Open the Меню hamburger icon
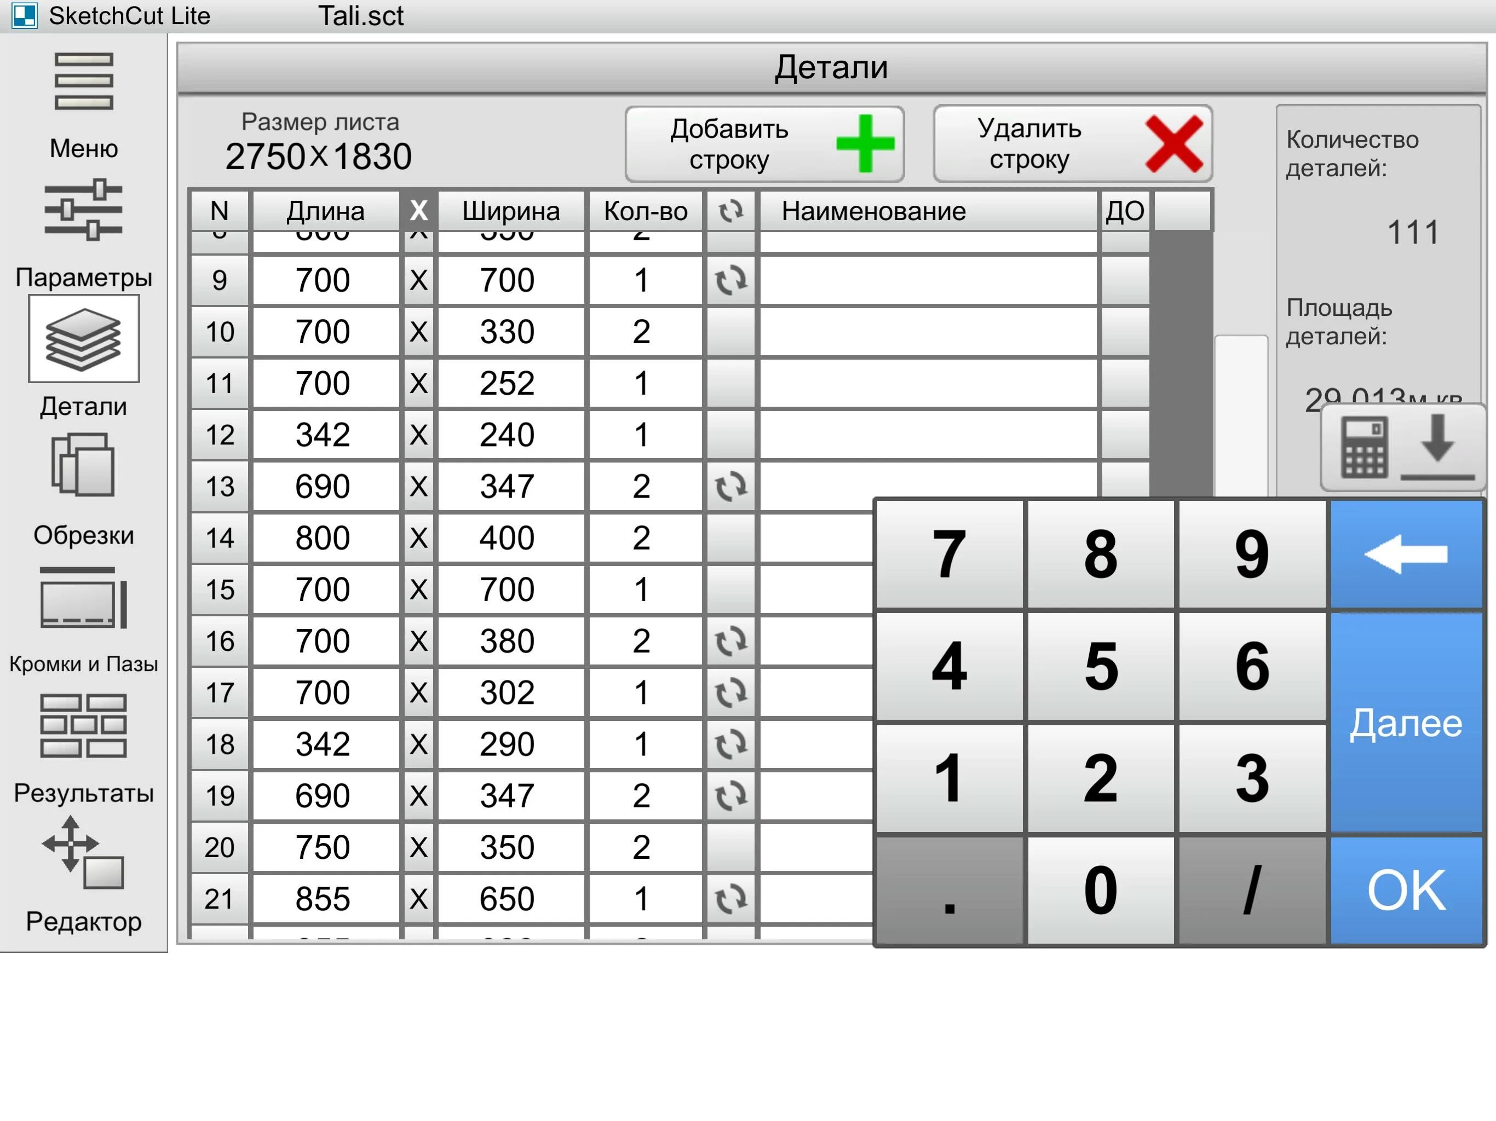 pos(83,82)
